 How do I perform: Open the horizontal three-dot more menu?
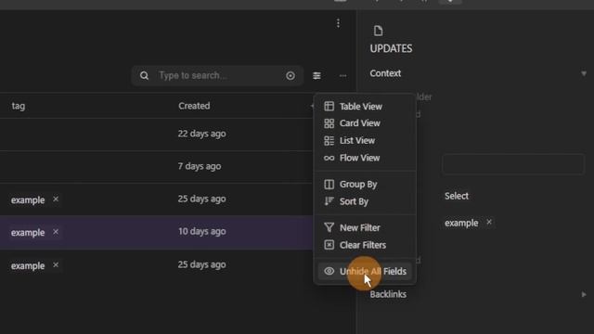pyautogui.click(x=342, y=76)
